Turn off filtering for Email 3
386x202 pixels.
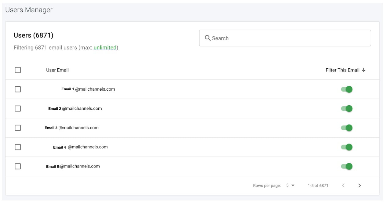pos(347,128)
